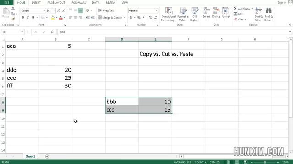293x164 pixels.
Task: Switch to the INSERT tab
Action: pos(36,3)
